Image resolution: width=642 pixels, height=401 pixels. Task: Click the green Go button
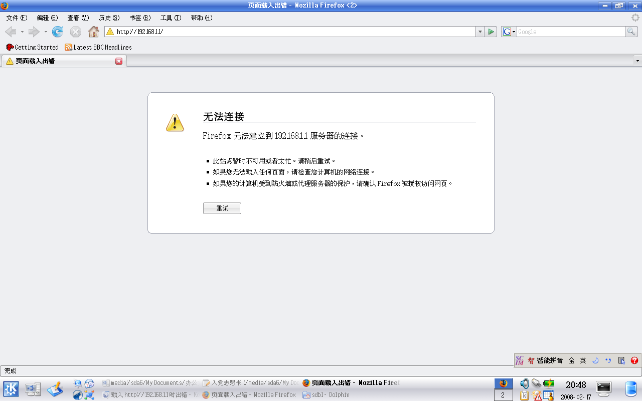[x=491, y=32]
